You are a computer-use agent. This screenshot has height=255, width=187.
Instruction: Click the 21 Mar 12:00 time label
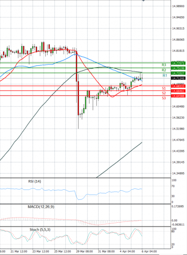pyautogui.click(x=19, y=252)
